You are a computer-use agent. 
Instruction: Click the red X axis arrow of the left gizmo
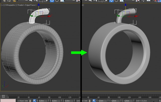coord(50,16)
